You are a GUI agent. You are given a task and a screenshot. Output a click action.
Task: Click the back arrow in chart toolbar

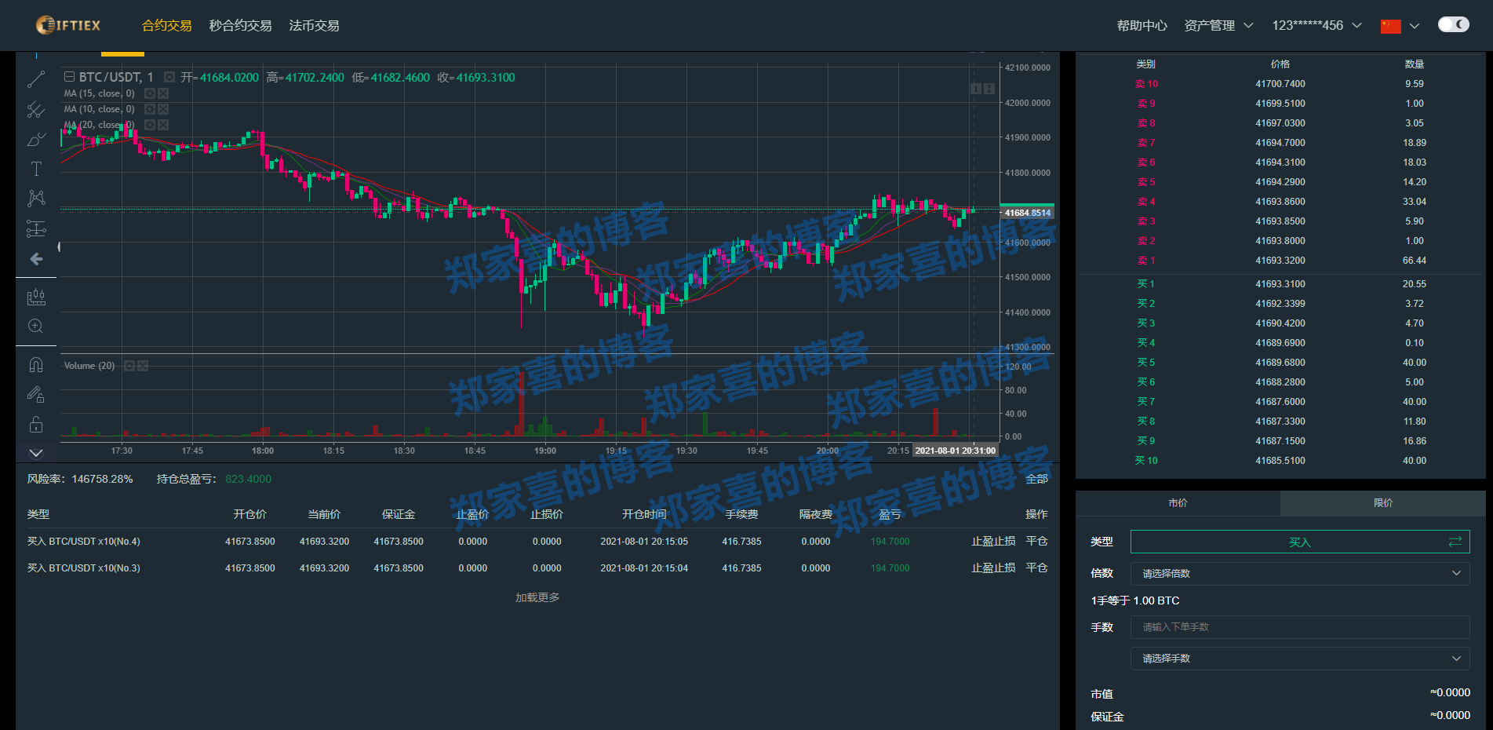coord(36,259)
